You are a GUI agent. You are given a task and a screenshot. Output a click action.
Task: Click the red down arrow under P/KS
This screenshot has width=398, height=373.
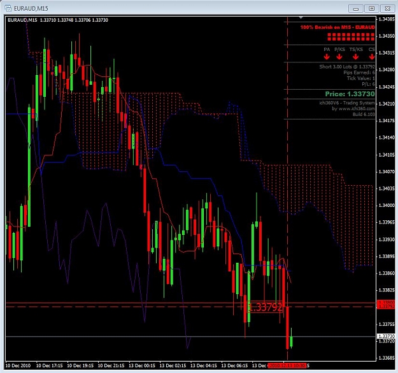point(339,57)
